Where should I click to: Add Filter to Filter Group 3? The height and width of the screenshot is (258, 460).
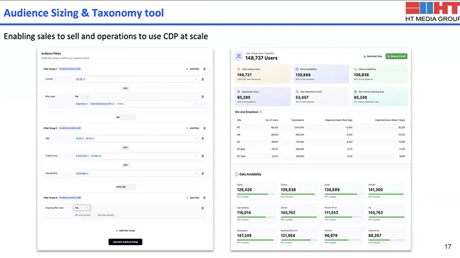(x=192, y=197)
